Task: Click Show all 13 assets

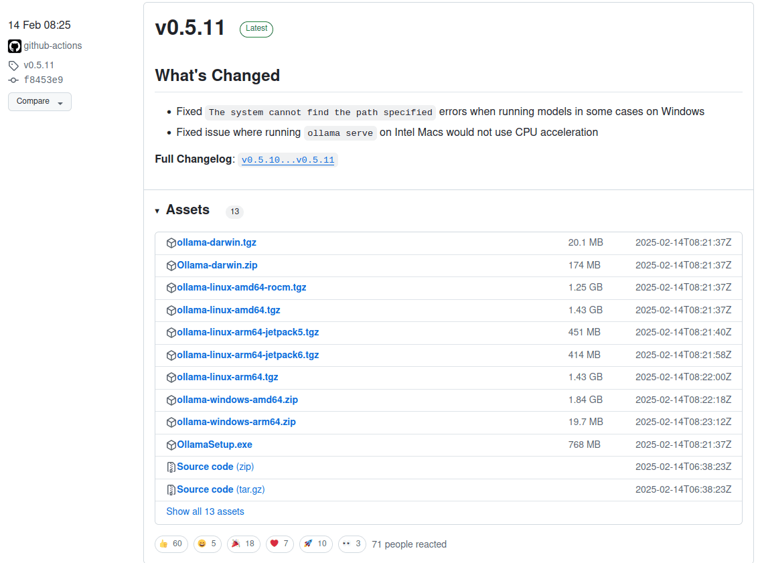Action: click(x=205, y=511)
